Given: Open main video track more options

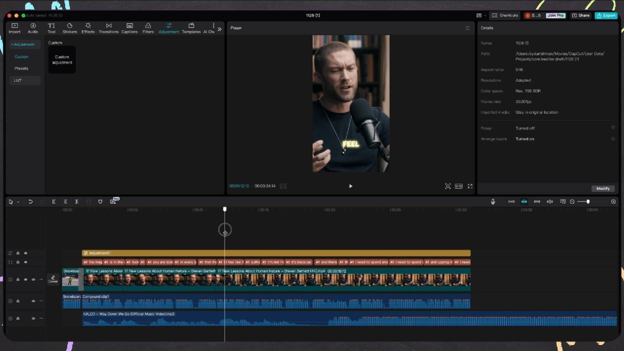Looking at the screenshot, I should 41,280.
